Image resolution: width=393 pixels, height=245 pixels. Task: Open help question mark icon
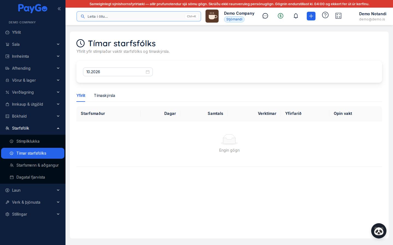click(x=325, y=15)
